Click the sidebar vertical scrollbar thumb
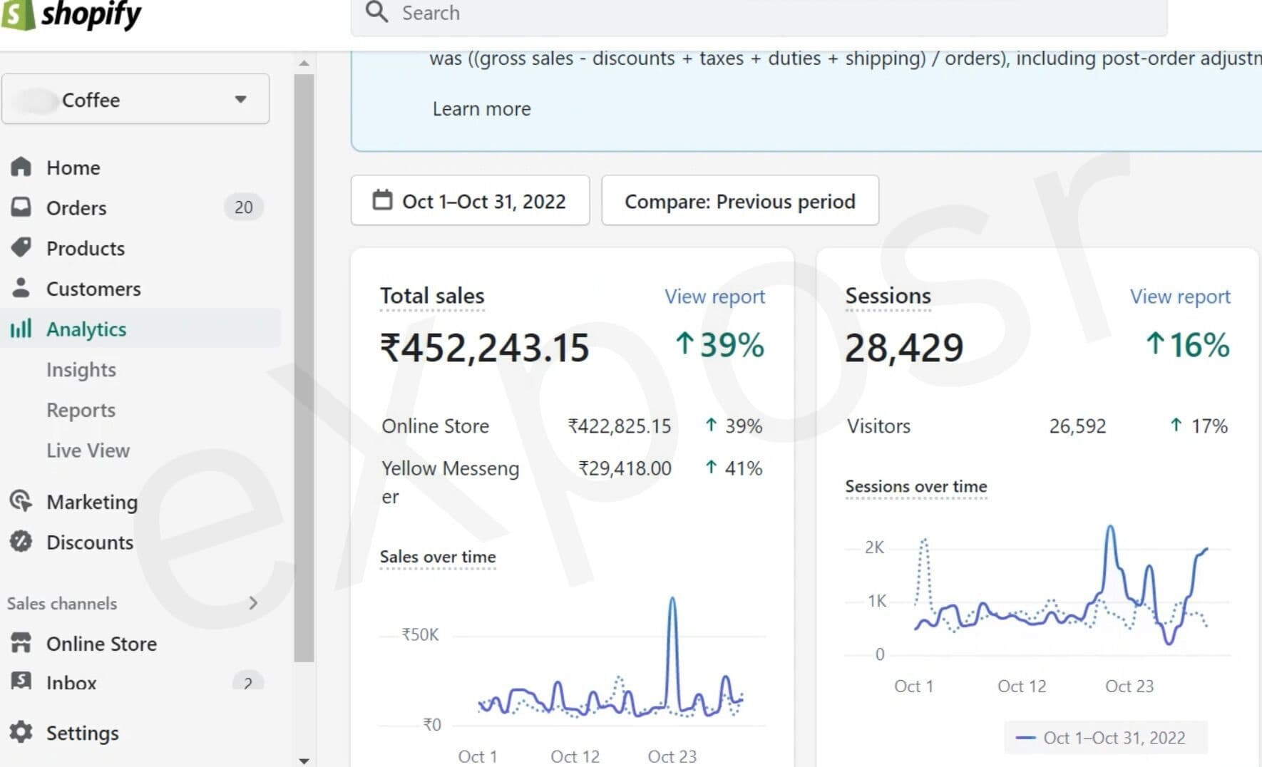This screenshot has width=1262, height=767. click(304, 368)
